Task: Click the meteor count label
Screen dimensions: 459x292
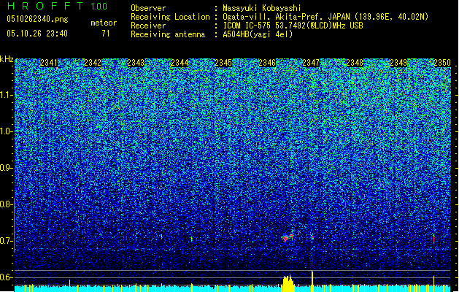Action: [104, 23]
